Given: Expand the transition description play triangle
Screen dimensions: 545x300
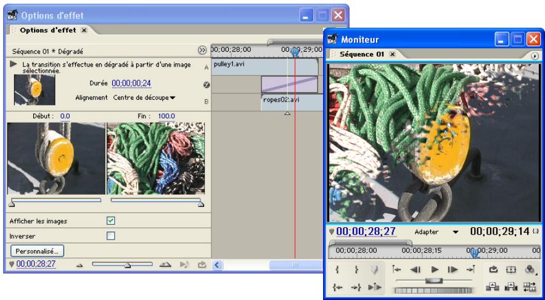Looking at the screenshot, I should click(13, 63).
